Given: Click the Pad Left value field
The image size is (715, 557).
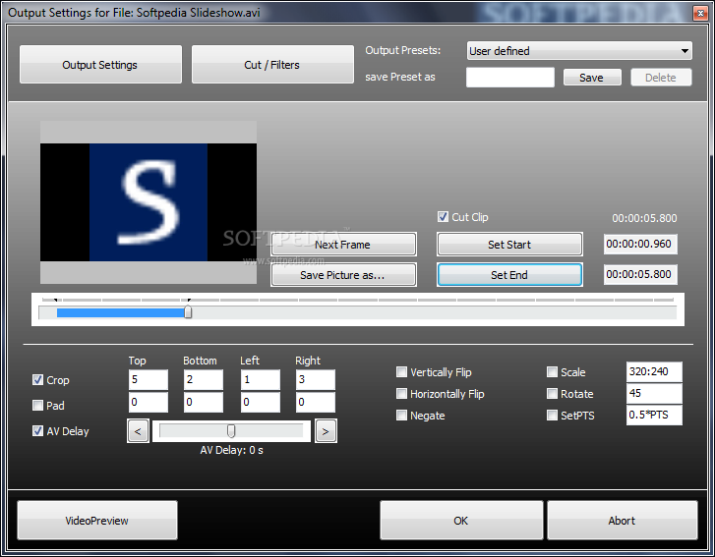Looking at the screenshot, I should pyautogui.click(x=261, y=402).
